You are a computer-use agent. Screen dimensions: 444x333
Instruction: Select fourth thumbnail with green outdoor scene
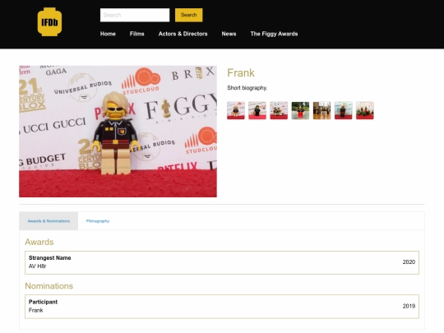point(300,110)
